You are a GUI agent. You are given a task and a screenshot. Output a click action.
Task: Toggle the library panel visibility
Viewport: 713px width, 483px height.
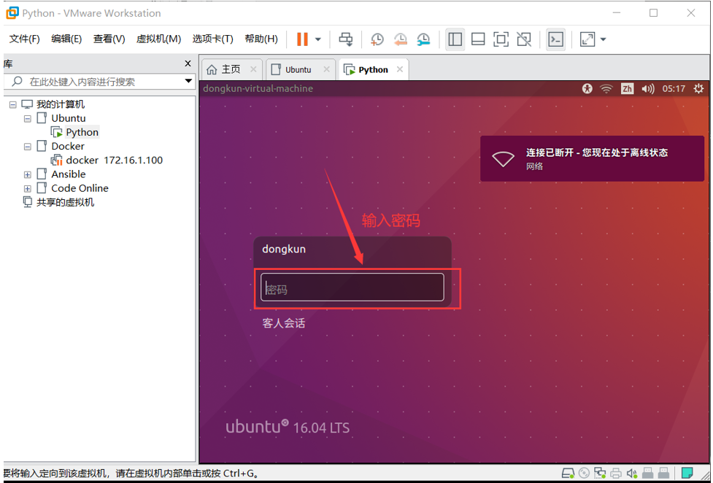pos(455,39)
